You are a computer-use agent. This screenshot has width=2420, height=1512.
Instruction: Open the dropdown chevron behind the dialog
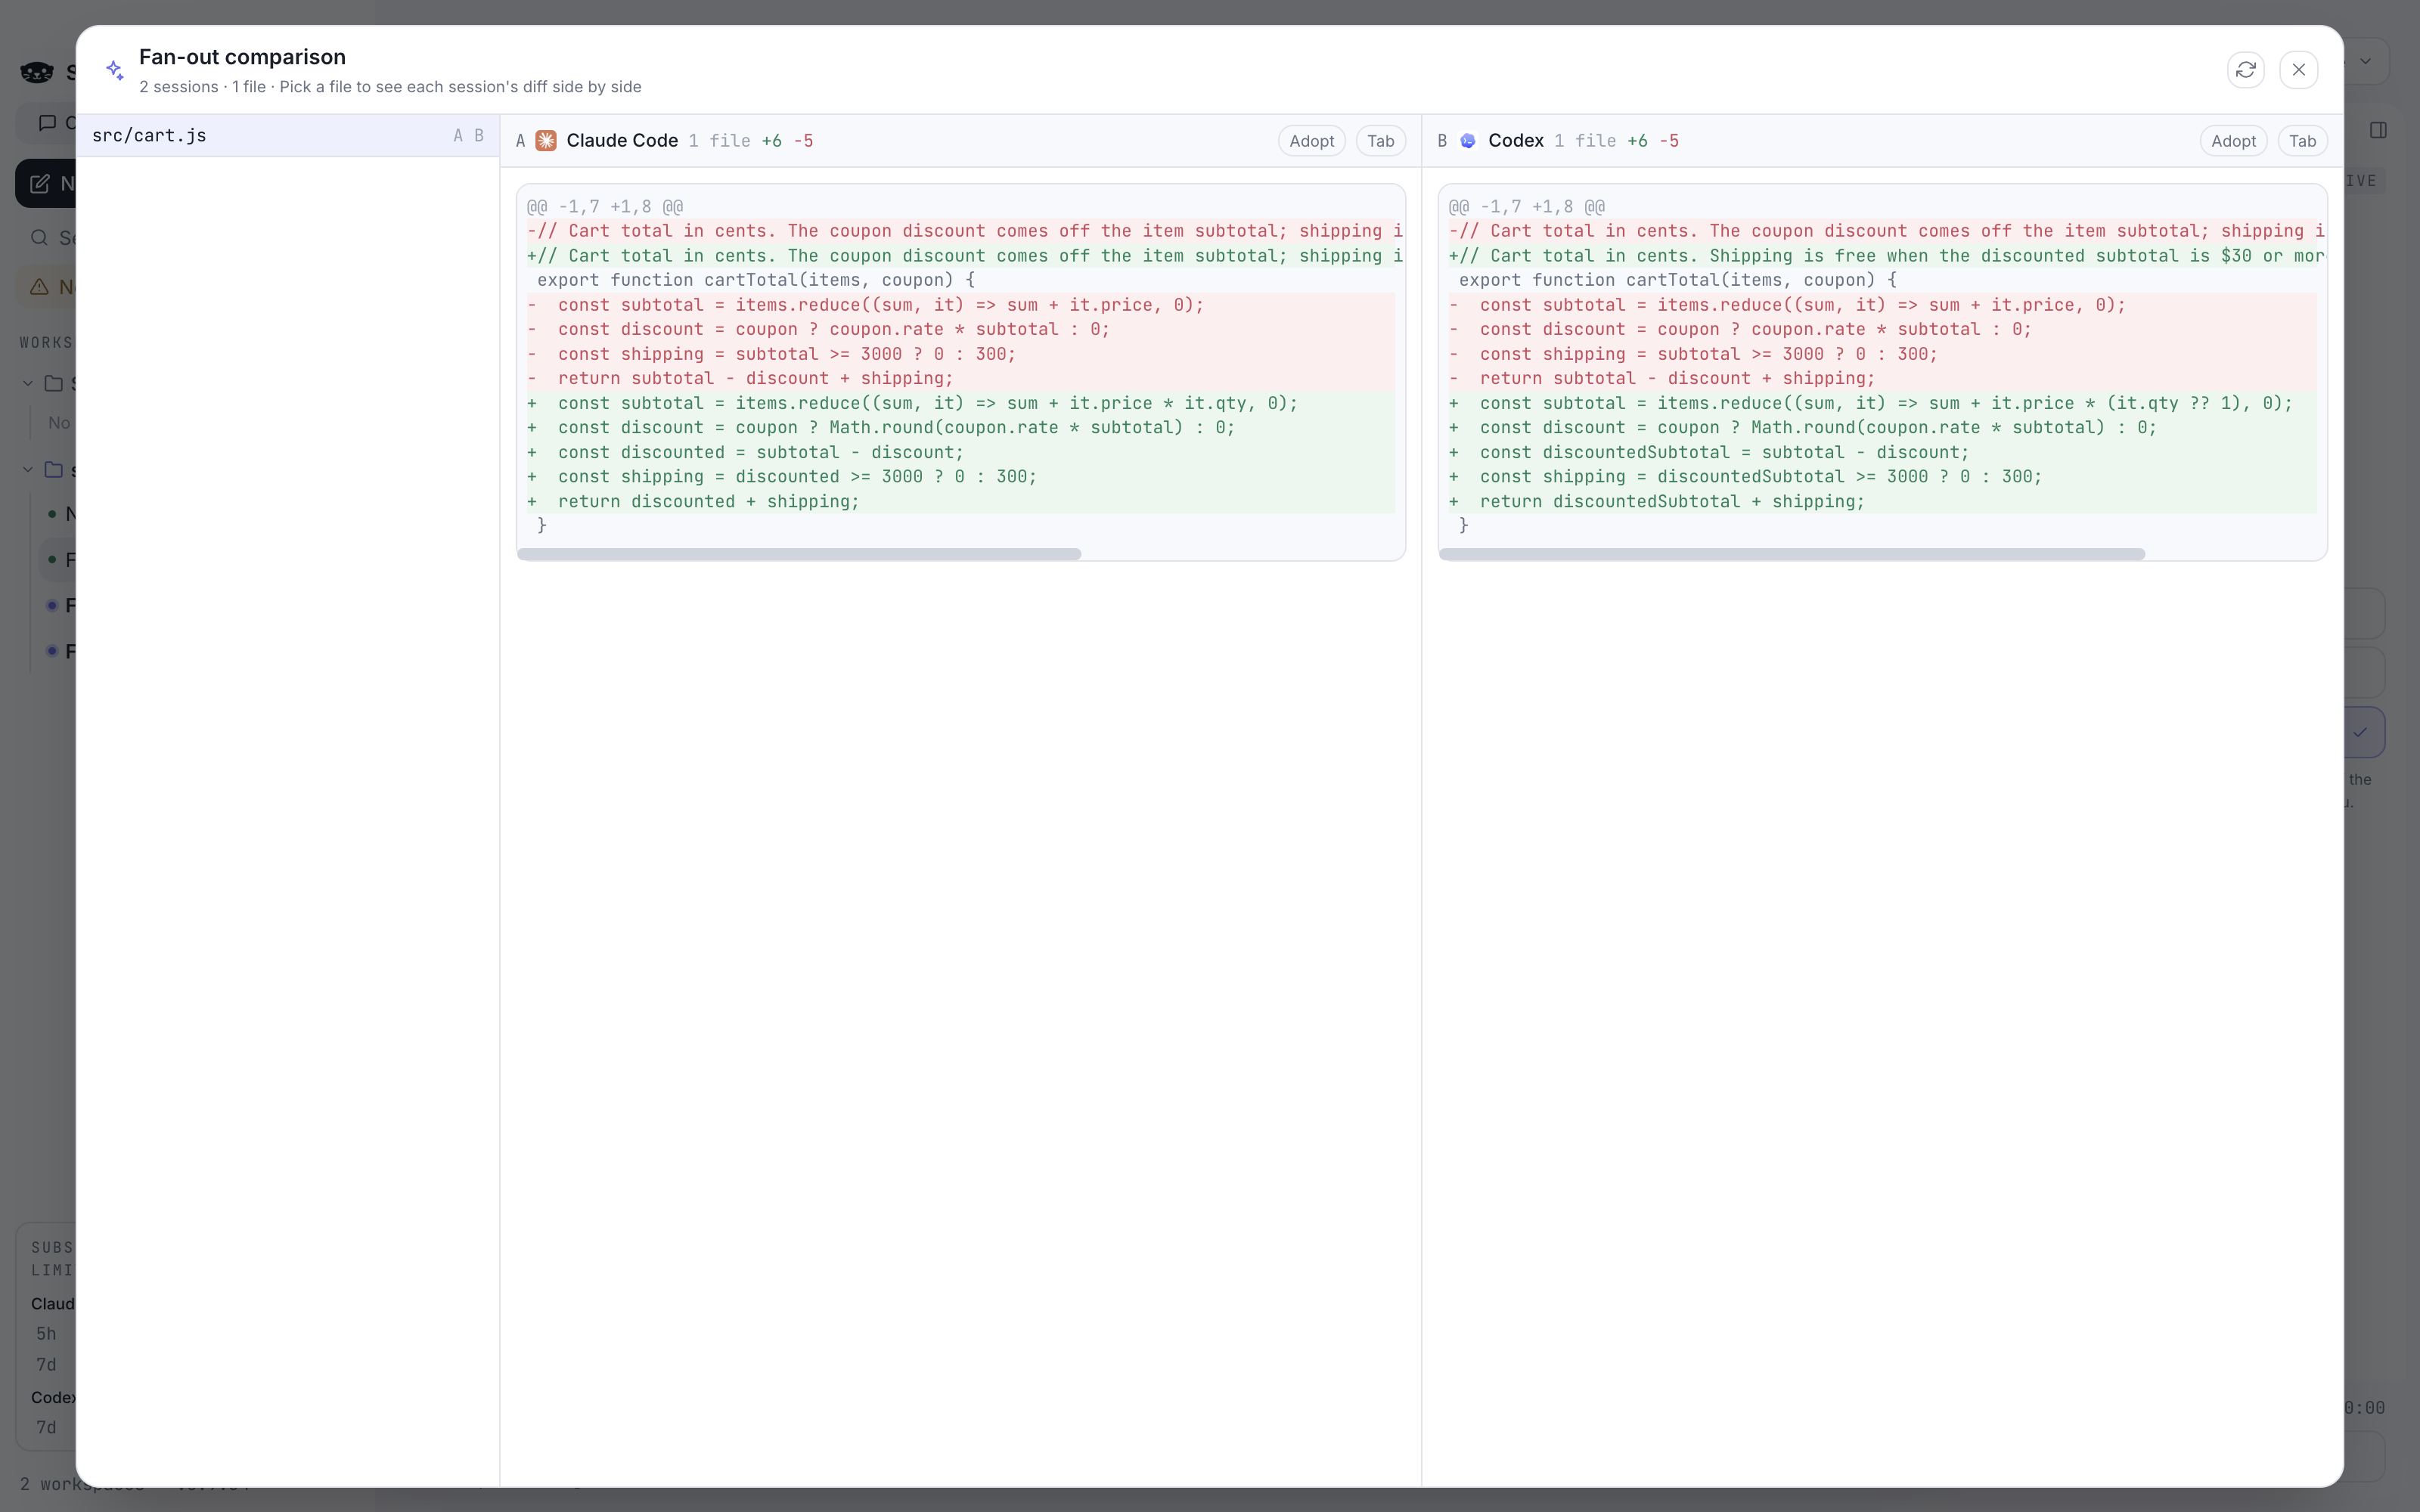[x=2365, y=61]
